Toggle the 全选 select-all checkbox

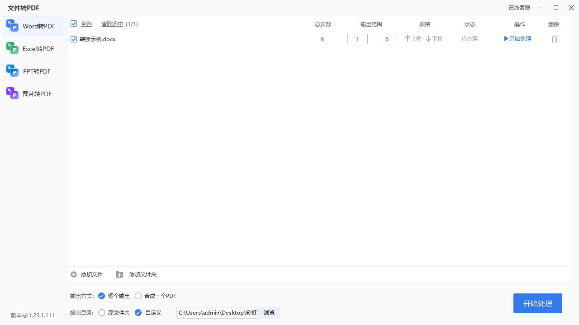pyautogui.click(x=74, y=23)
